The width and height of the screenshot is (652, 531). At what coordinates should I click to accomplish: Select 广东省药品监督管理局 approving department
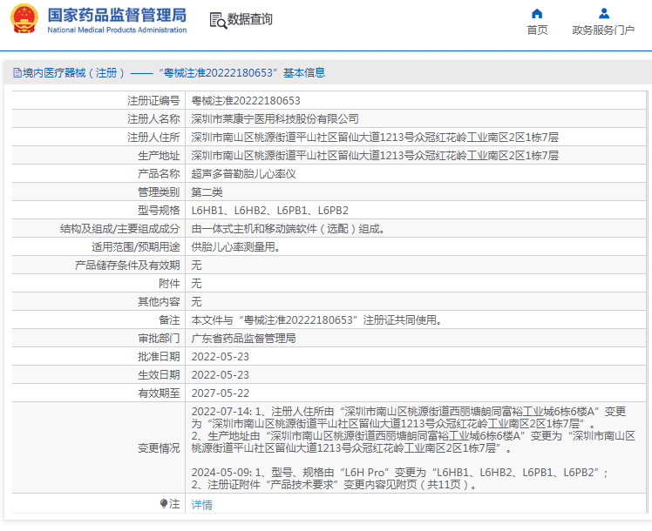tap(243, 339)
